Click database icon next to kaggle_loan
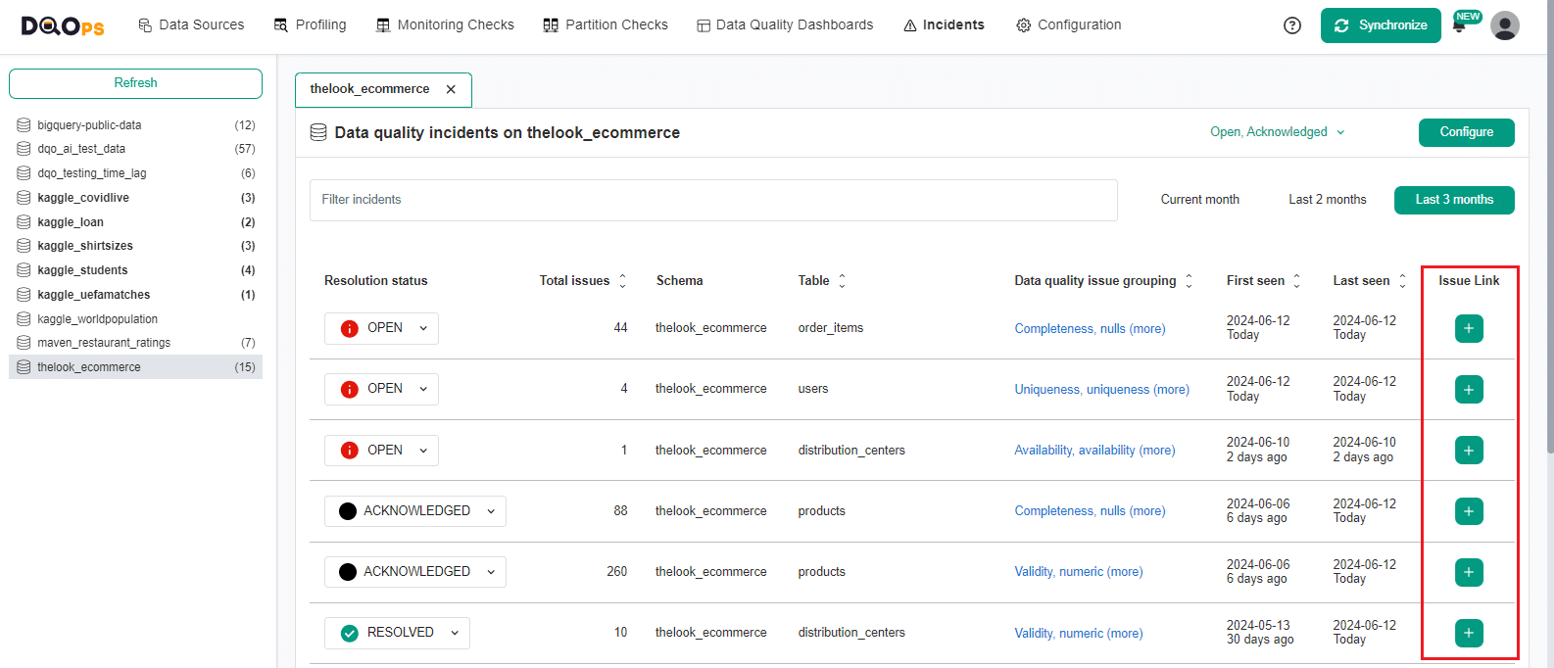The image size is (1554, 668). (x=24, y=222)
